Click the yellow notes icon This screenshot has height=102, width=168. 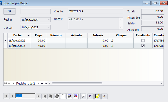coord(97,96)
